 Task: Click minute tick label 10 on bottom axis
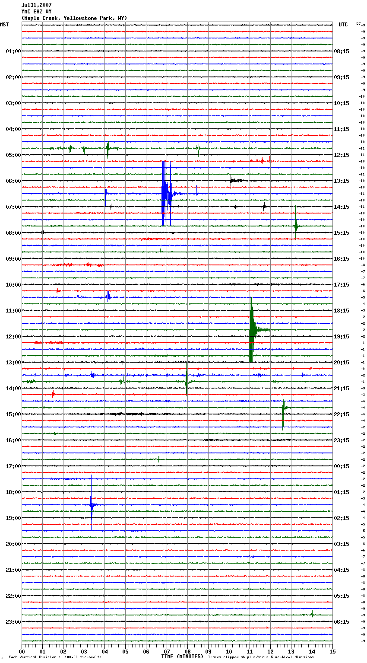(x=229, y=651)
